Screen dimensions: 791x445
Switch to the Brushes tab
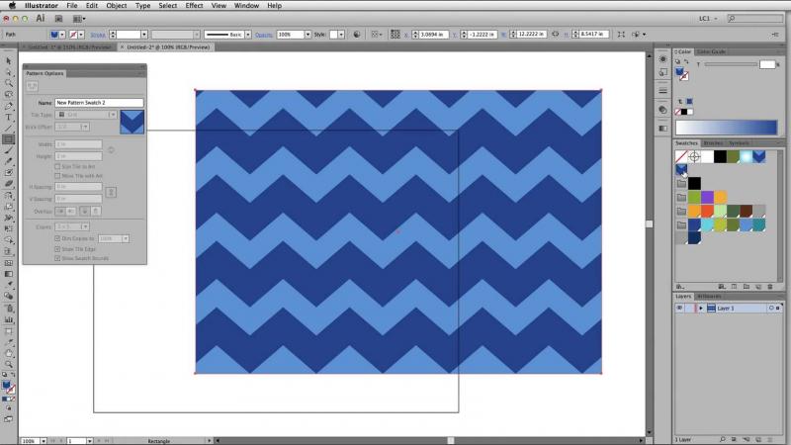coord(713,143)
